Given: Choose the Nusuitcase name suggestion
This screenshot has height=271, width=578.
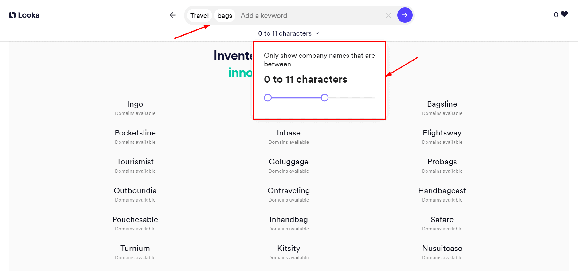Looking at the screenshot, I should point(442,249).
